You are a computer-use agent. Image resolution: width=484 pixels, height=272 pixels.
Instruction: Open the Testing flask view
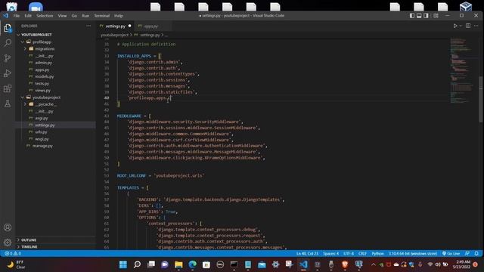point(8,104)
